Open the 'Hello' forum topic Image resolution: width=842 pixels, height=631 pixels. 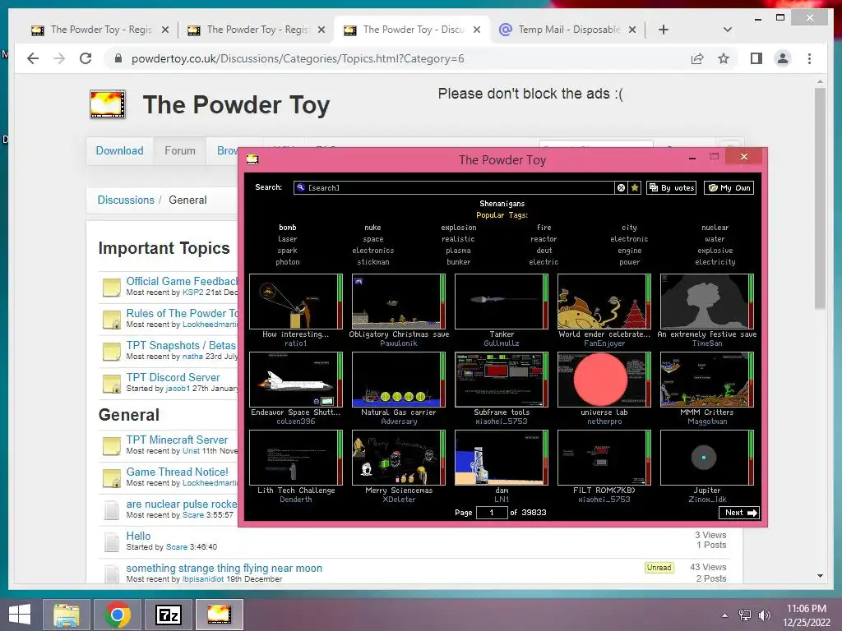pyautogui.click(x=138, y=536)
